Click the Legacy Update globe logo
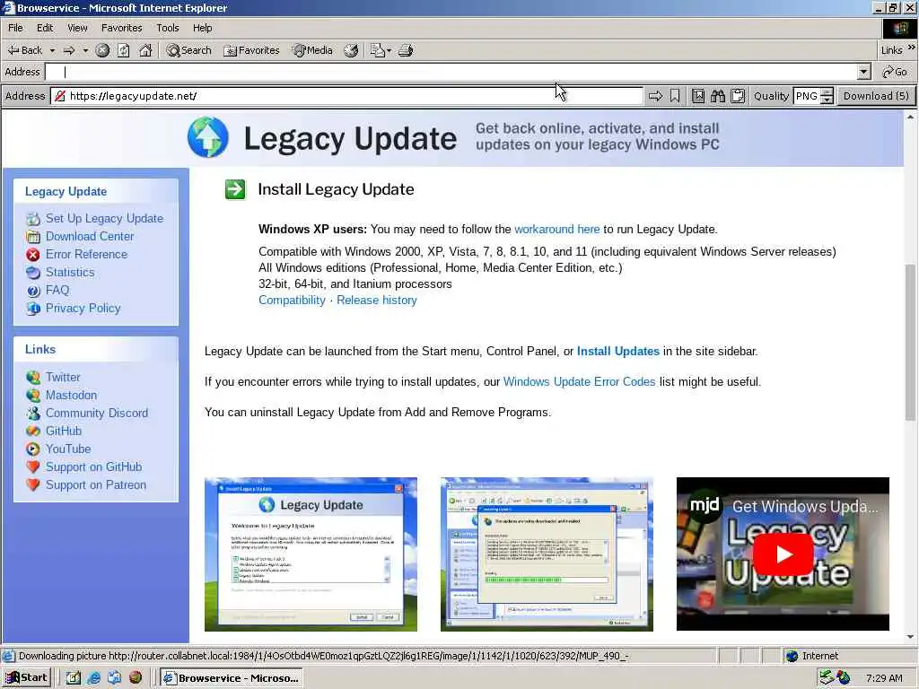The height and width of the screenshot is (689, 919). click(x=208, y=137)
